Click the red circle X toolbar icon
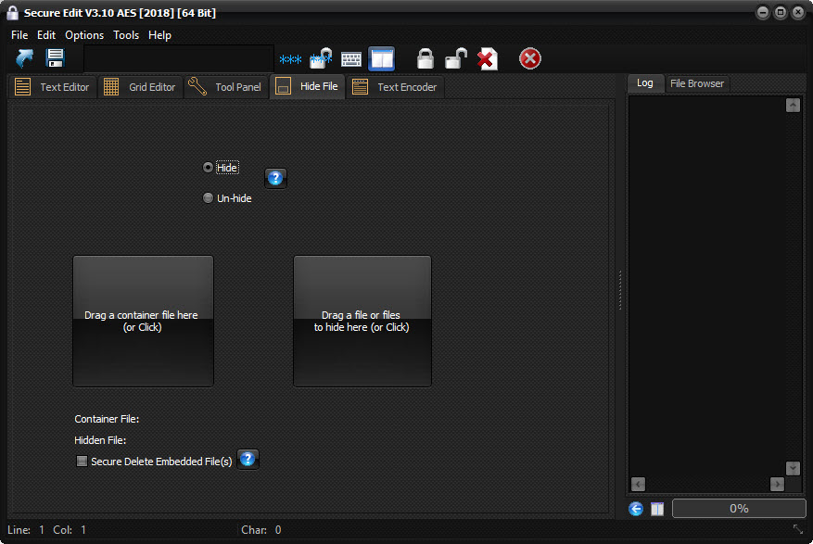Image resolution: width=813 pixels, height=544 pixels. 530,58
